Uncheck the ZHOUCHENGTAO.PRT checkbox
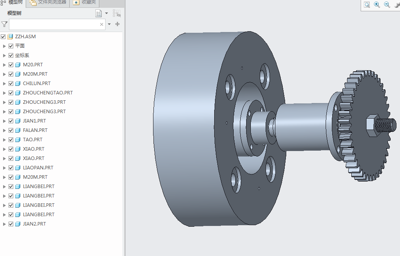This screenshot has width=400, height=256. click(11, 93)
